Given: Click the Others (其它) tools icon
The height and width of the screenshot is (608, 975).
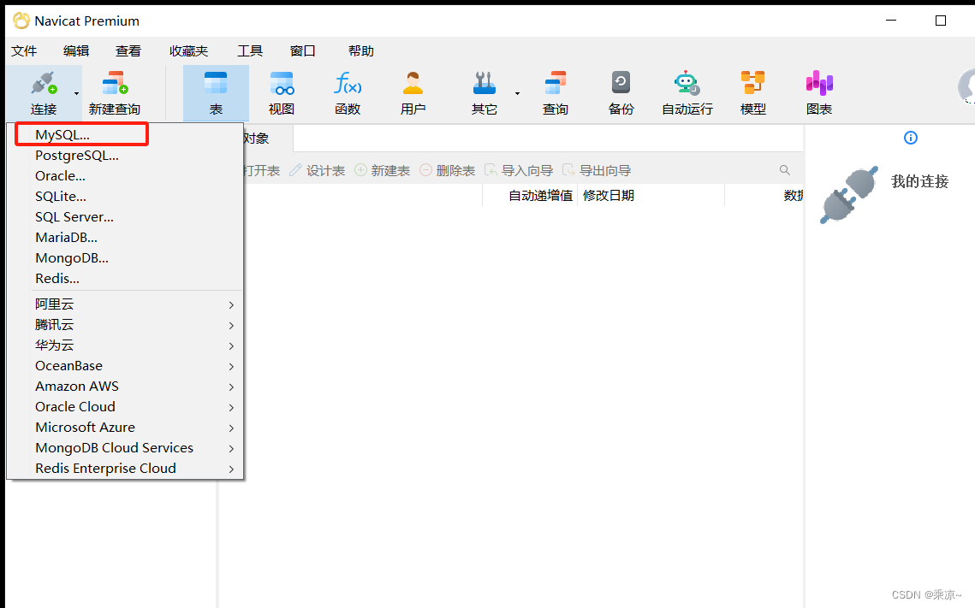Looking at the screenshot, I should point(485,83).
